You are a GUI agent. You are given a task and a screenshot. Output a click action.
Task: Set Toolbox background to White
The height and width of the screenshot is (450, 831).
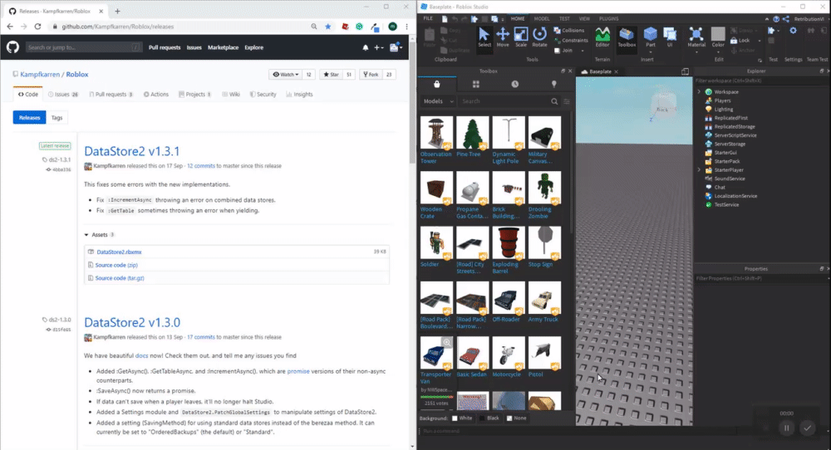[x=461, y=418]
